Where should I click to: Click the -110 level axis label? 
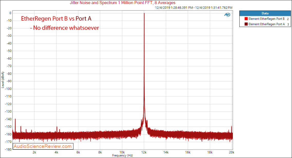(8, 96)
